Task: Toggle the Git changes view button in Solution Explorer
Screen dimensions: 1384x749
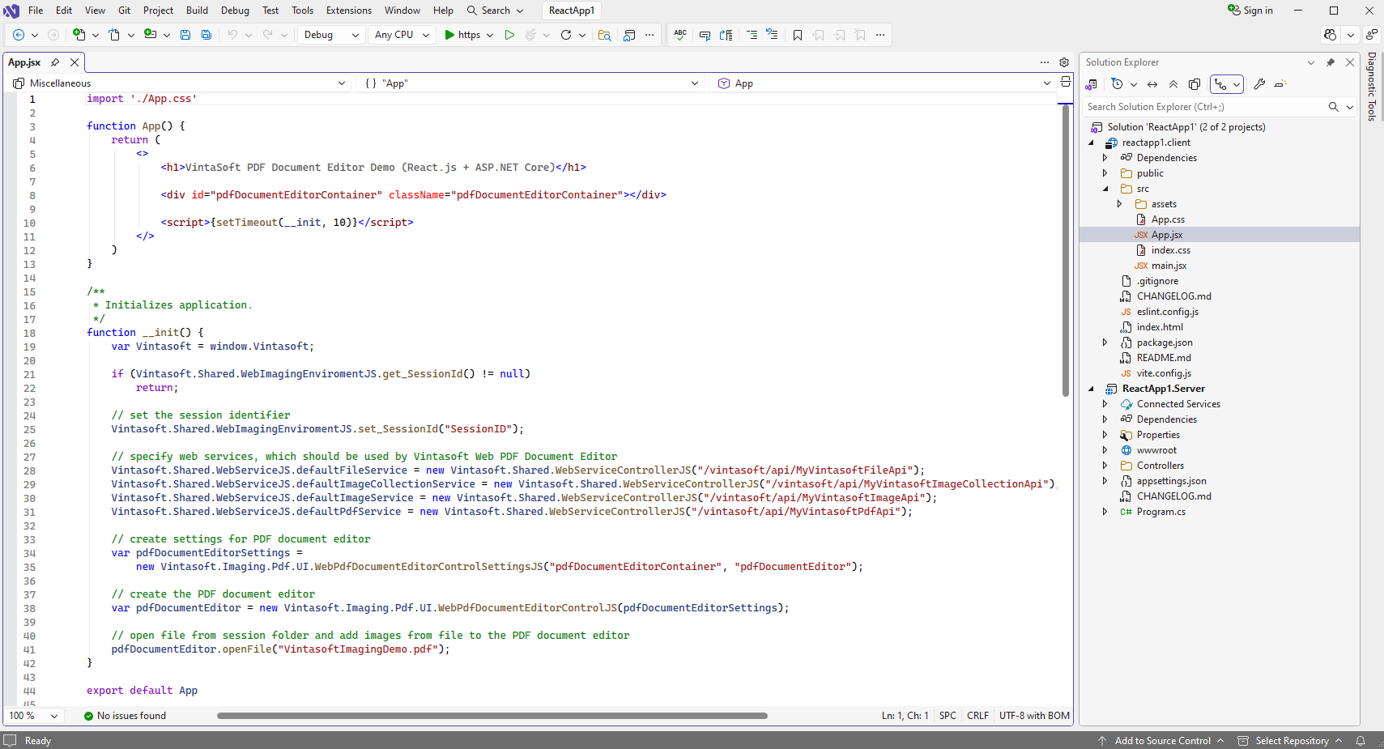Action: point(1221,84)
